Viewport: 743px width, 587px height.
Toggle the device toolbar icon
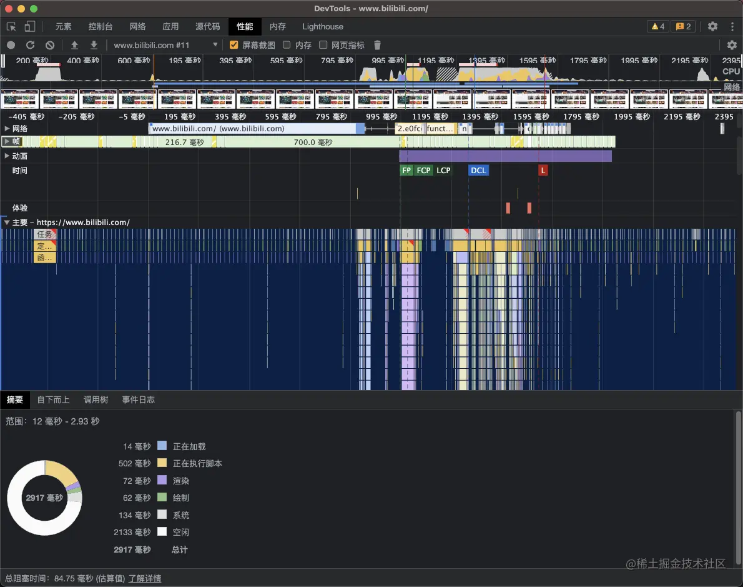[30, 27]
